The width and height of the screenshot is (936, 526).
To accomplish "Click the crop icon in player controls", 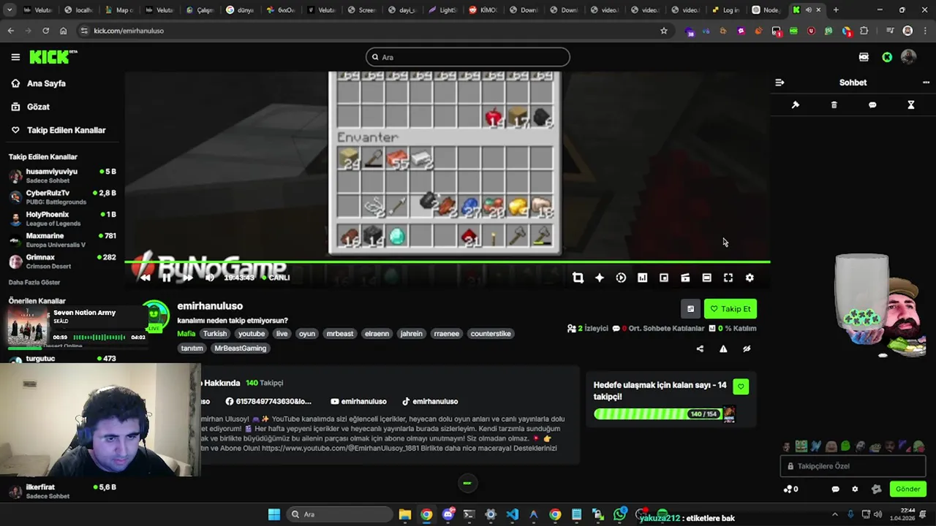I will (x=578, y=278).
